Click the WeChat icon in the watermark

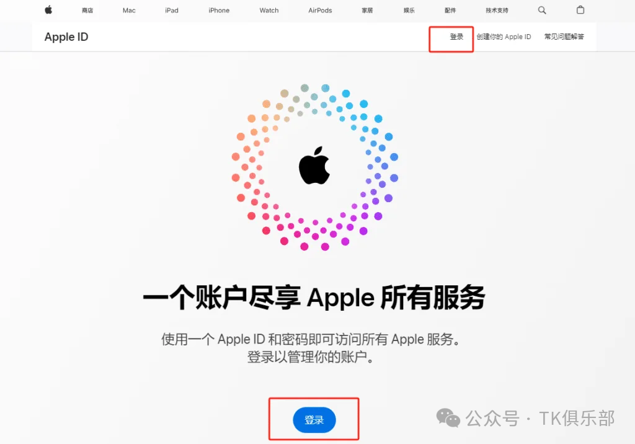(x=448, y=418)
